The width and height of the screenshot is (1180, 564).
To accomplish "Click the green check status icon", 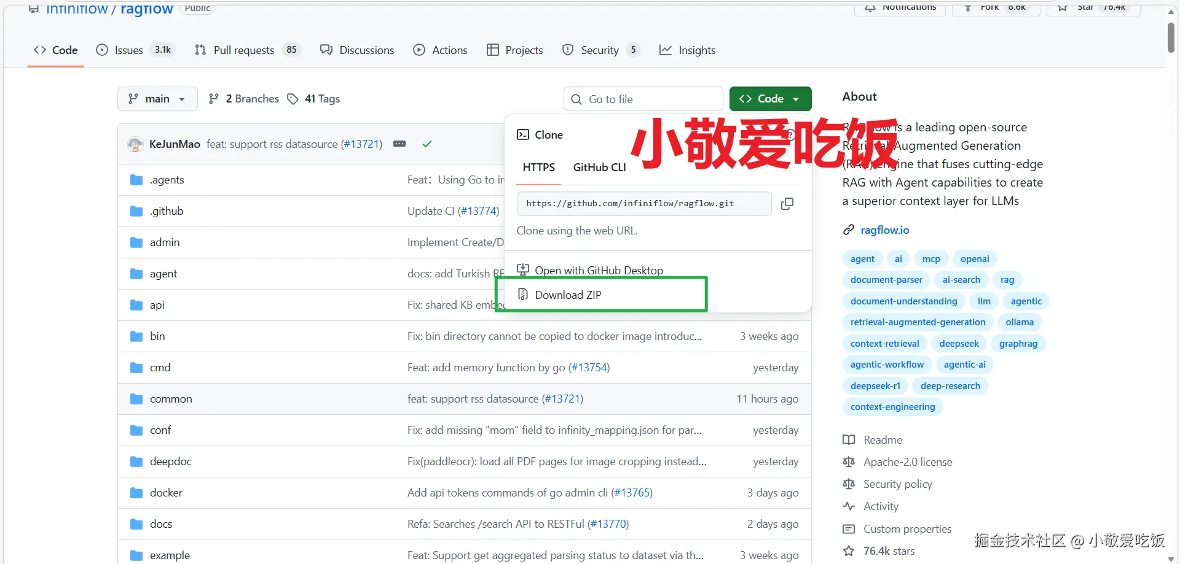I will pyautogui.click(x=427, y=144).
